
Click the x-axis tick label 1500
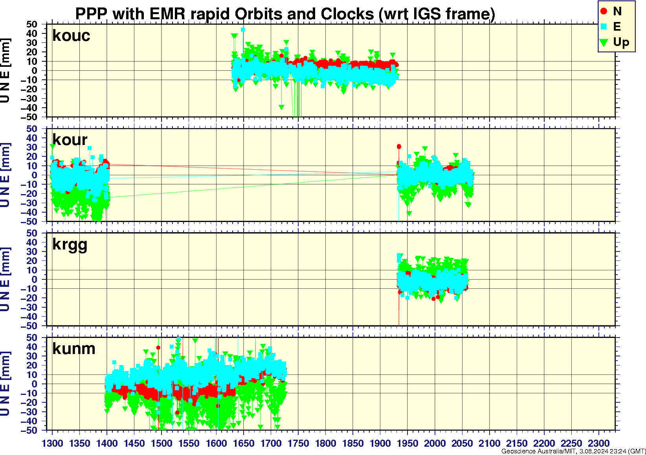pos(161,444)
